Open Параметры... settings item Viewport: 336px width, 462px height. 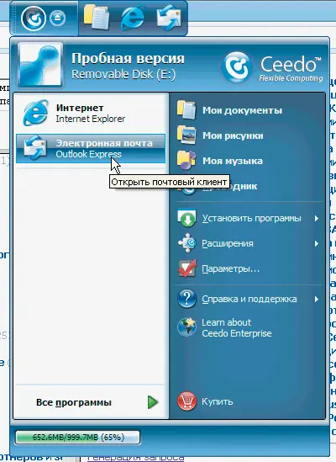248,268
